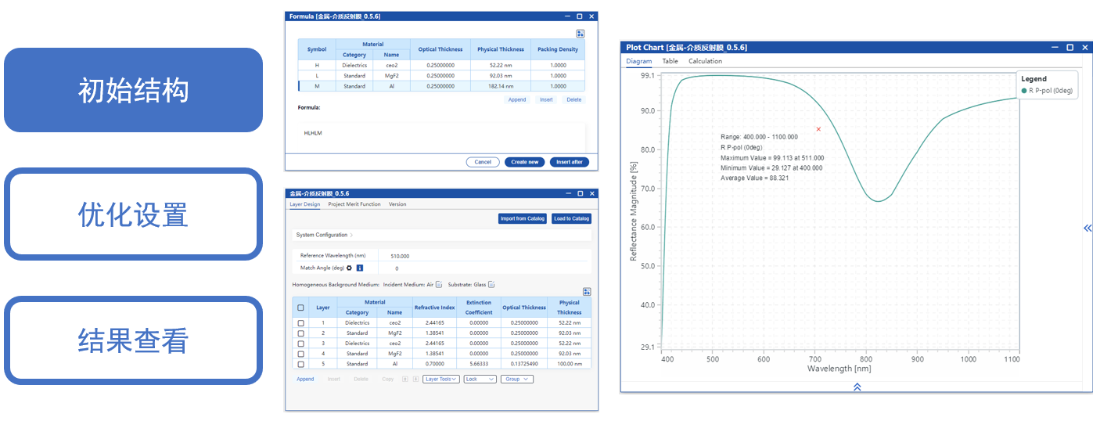Click the double-up chevron below the chart
Viewport: 1100px width, 421px height.
[857, 387]
